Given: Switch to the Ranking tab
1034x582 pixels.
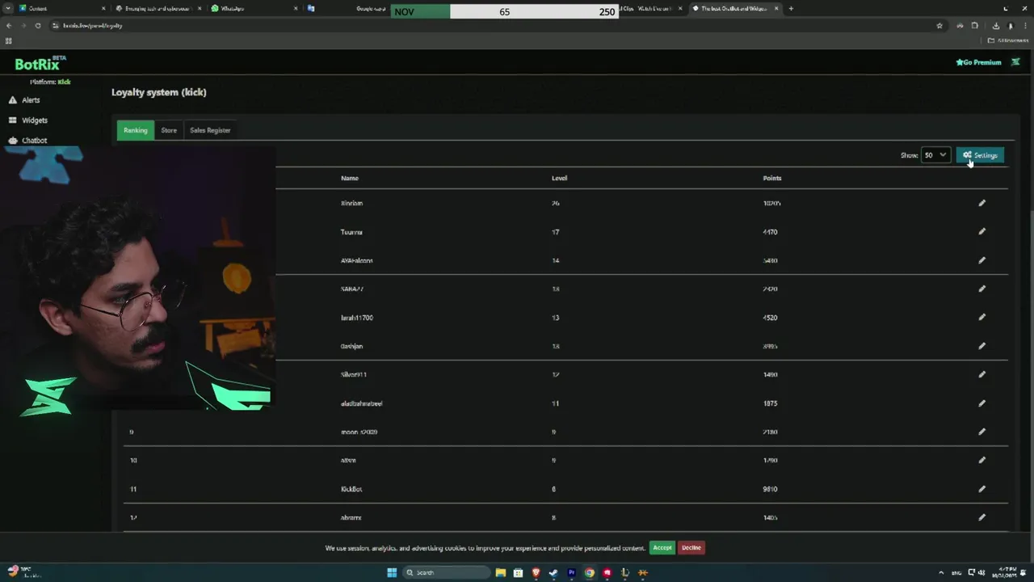Looking at the screenshot, I should click(x=135, y=130).
